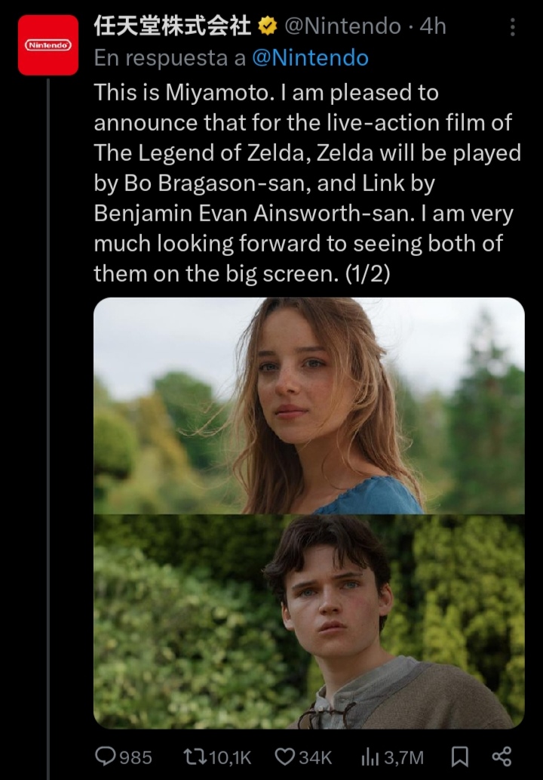Open the bottom photo of the boy
Viewport: 543px width, 780px height.
coord(309,622)
